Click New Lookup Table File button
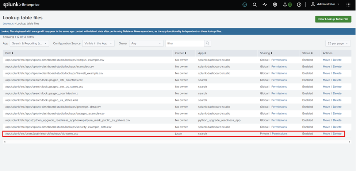356x171 pixels. click(x=333, y=19)
